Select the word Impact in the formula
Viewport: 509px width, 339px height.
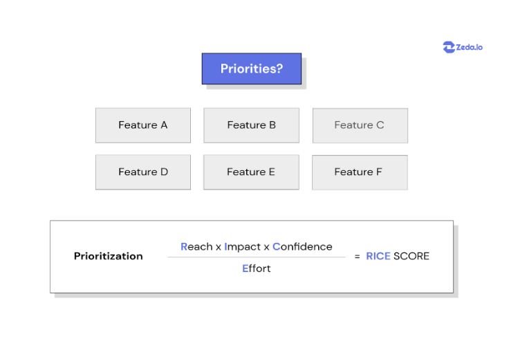coord(242,246)
